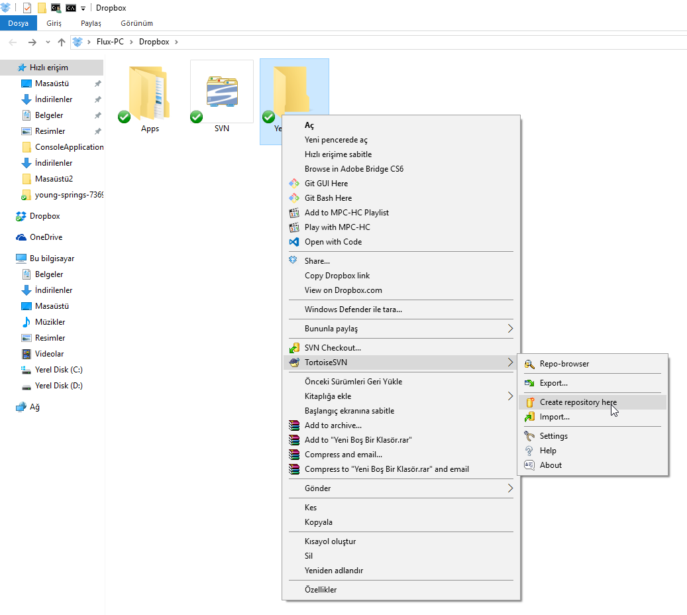Click the OneDrive cloud icon
Image resolution: width=687 pixels, height=615 pixels.
21,237
